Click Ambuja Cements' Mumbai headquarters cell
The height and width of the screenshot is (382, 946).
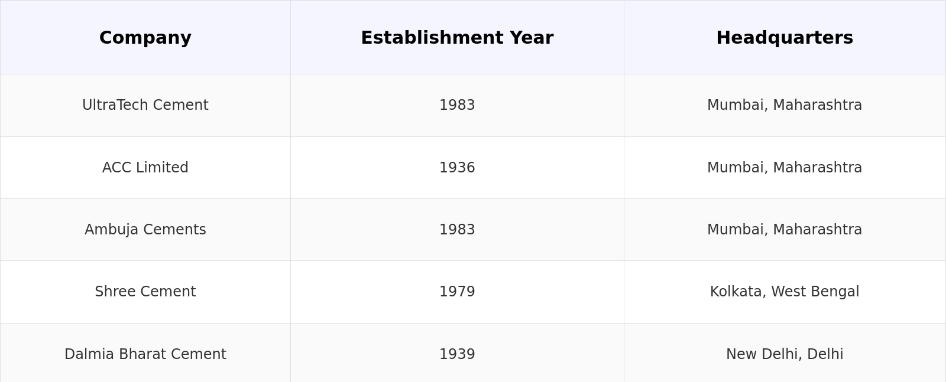click(x=784, y=230)
